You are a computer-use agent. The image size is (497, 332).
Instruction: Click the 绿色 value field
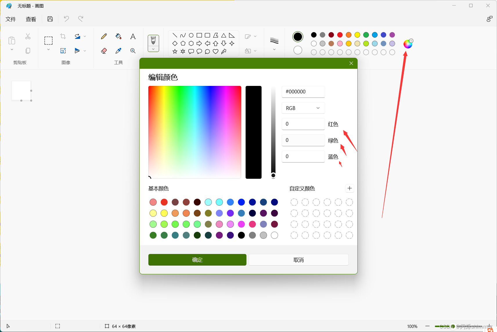click(303, 140)
